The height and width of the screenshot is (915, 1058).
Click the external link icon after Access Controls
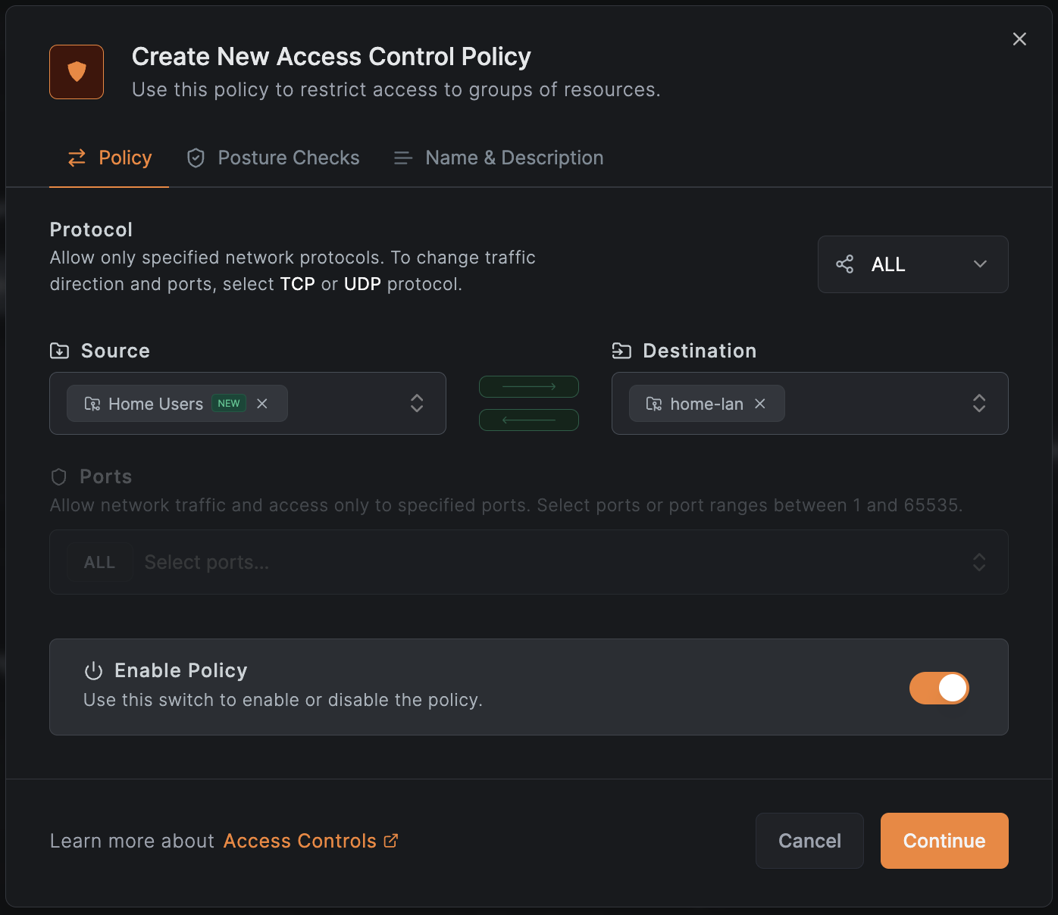coord(390,840)
